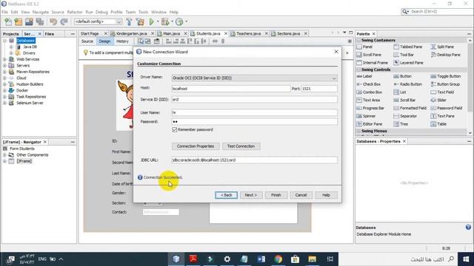Click the Connection Mode icon in the Design toolbar
This screenshot has height=266, width=474.
(148, 41)
